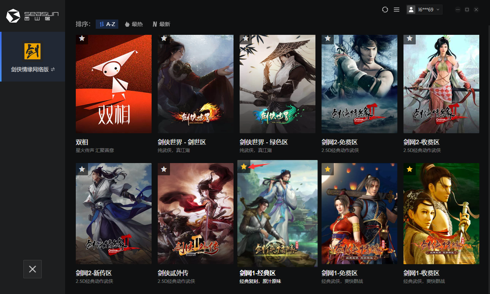The height and width of the screenshot is (294, 490).
Task: Open the 双相 game cover
Action: click(x=114, y=84)
